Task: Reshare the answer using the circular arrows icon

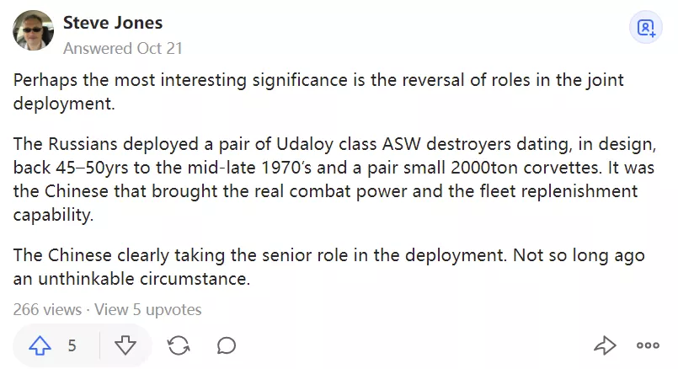Action: (178, 345)
